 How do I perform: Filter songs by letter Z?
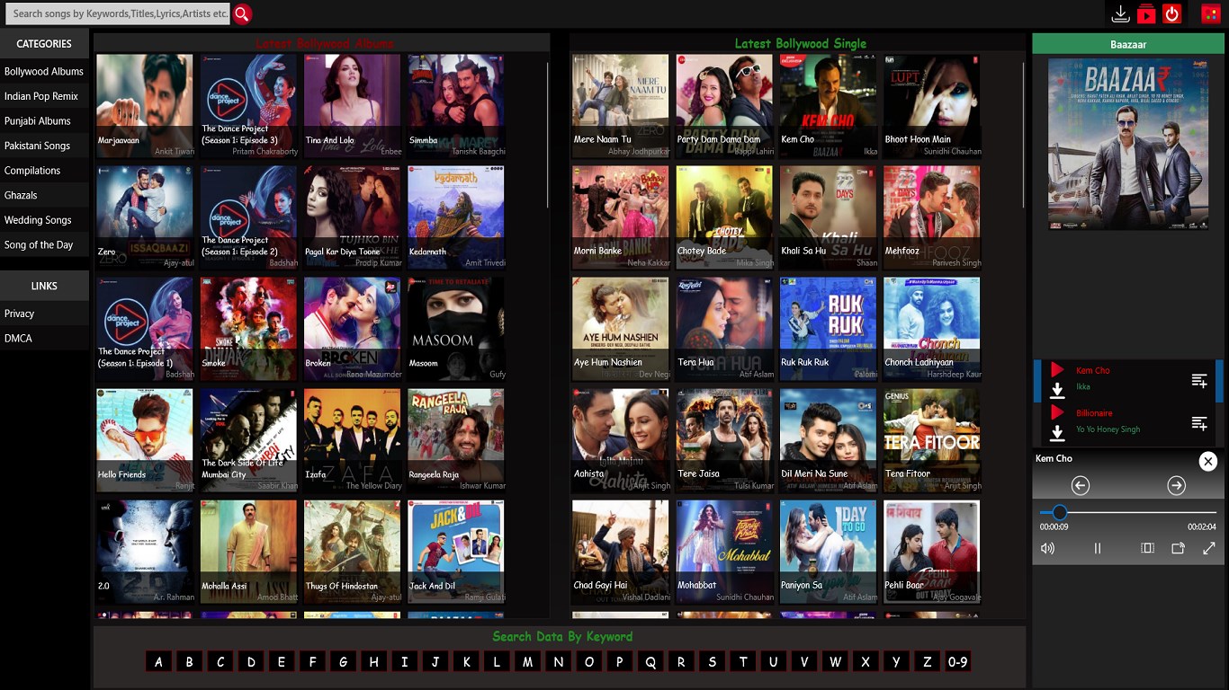pyautogui.click(x=928, y=662)
